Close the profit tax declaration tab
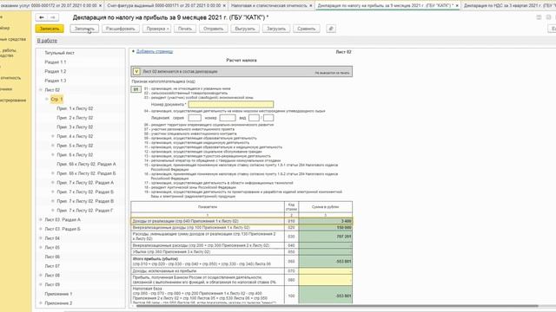Screen dimensions: 556x312 (457, 6)
